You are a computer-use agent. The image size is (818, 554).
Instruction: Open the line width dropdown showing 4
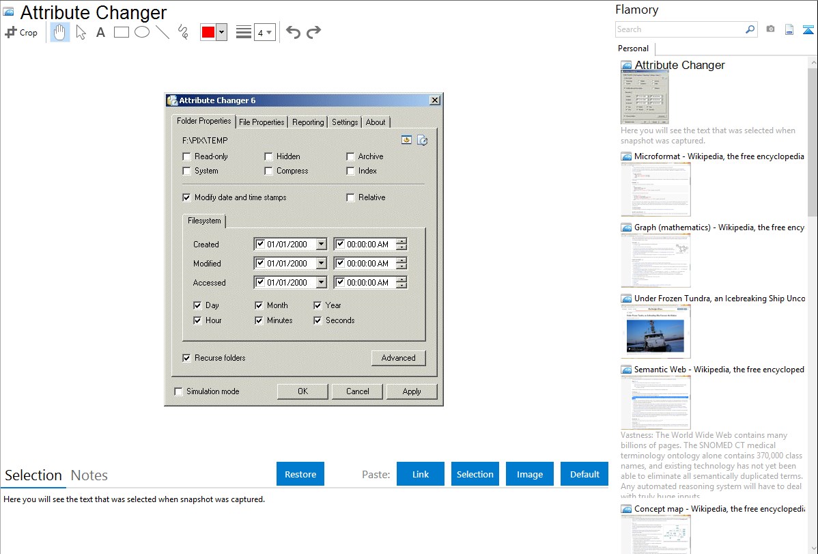click(x=265, y=32)
